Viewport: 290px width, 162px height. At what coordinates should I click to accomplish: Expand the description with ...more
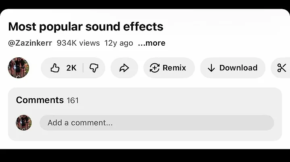coord(151,43)
